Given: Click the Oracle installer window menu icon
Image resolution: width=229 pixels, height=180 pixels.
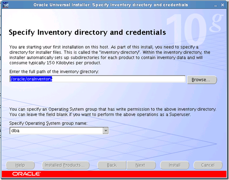Looking at the screenshot, I should [x=6, y=5].
